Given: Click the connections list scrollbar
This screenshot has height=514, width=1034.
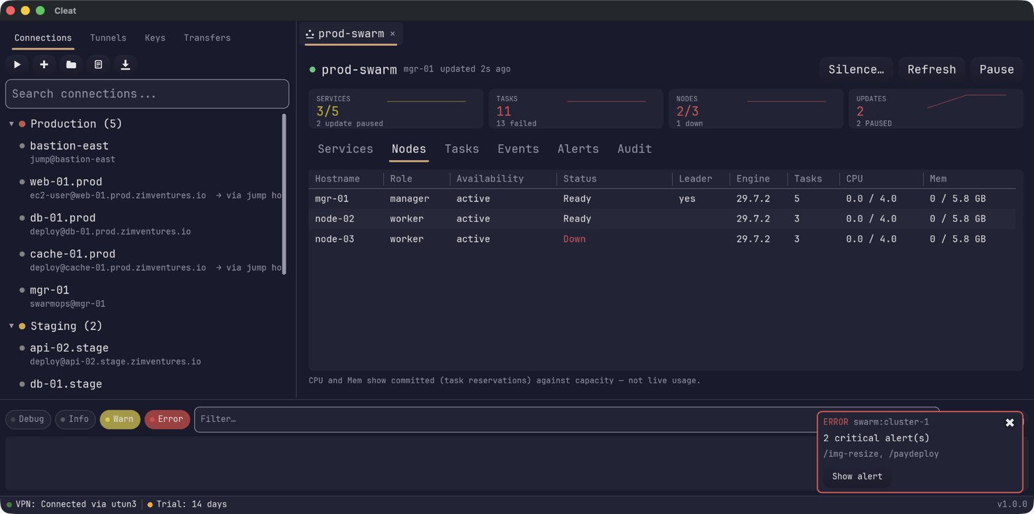Looking at the screenshot, I should [x=284, y=194].
